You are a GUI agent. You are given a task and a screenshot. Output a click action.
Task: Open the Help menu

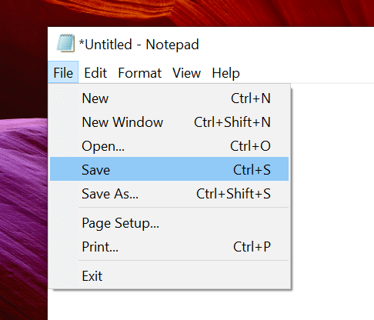[x=225, y=73]
